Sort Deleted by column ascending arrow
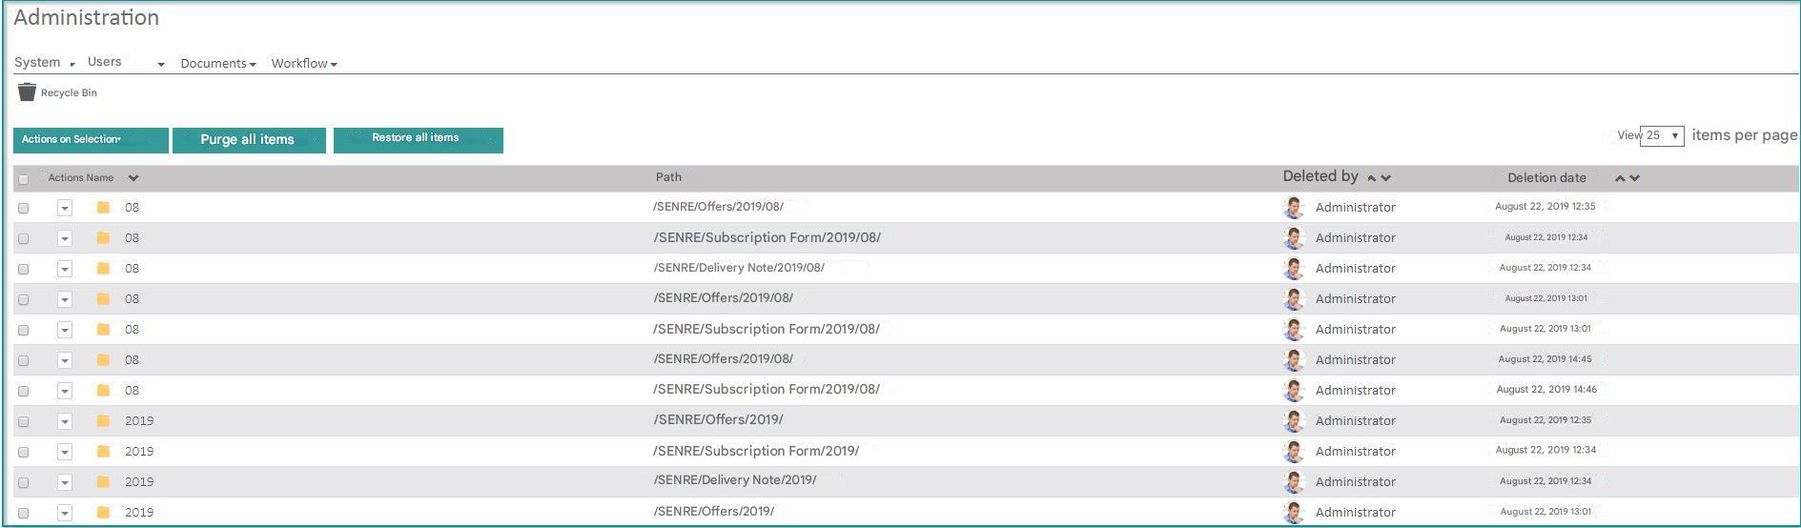This screenshot has width=1801, height=528. pos(1371,178)
